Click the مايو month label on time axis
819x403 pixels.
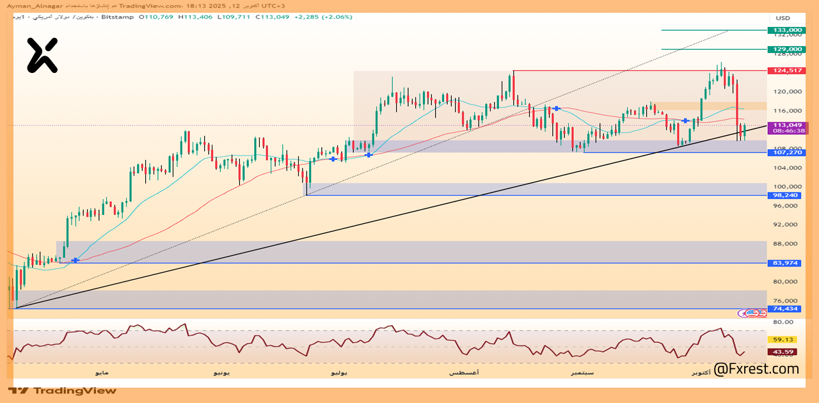click(x=102, y=372)
